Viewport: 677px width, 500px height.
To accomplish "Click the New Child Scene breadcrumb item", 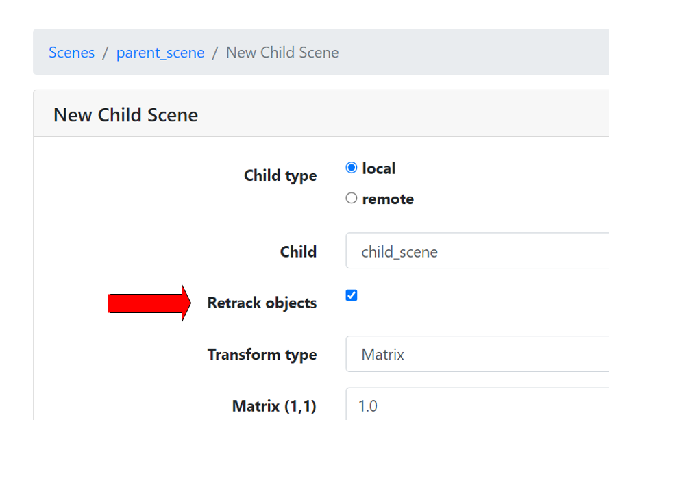I will click(x=282, y=52).
